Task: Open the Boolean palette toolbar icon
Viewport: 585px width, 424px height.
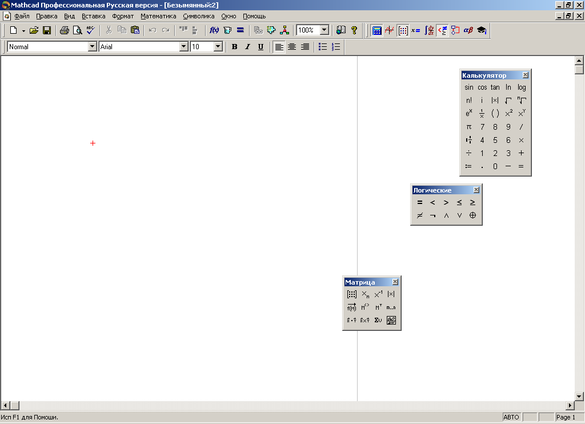Action: (x=443, y=31)
